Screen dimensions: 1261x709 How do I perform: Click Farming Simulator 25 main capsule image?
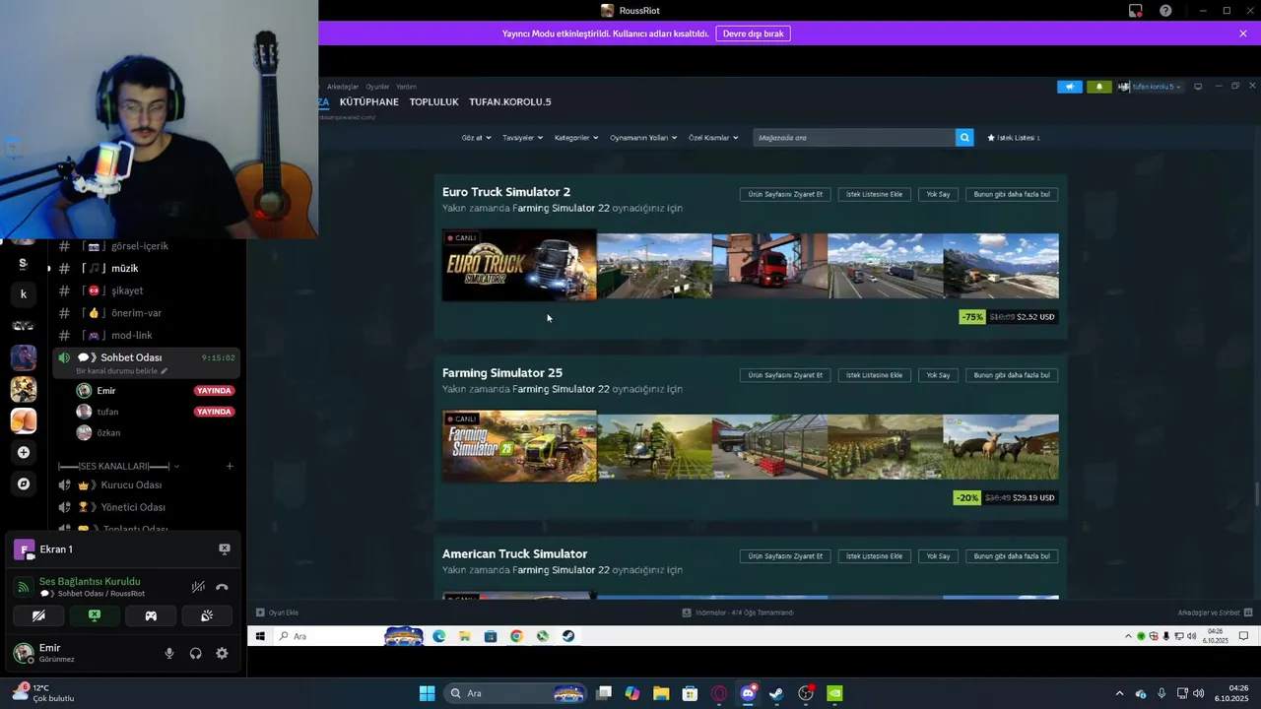519,446
